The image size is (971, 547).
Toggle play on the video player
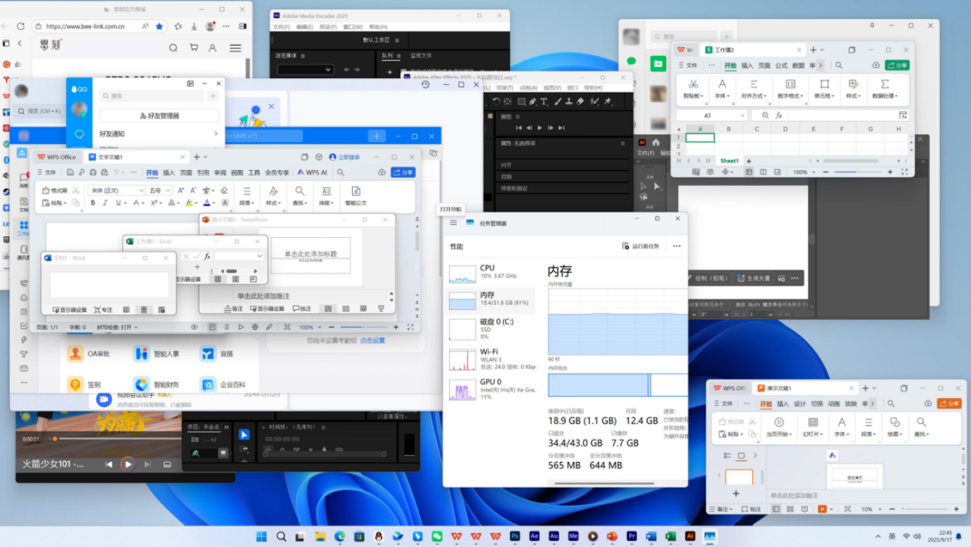[127, 464]
